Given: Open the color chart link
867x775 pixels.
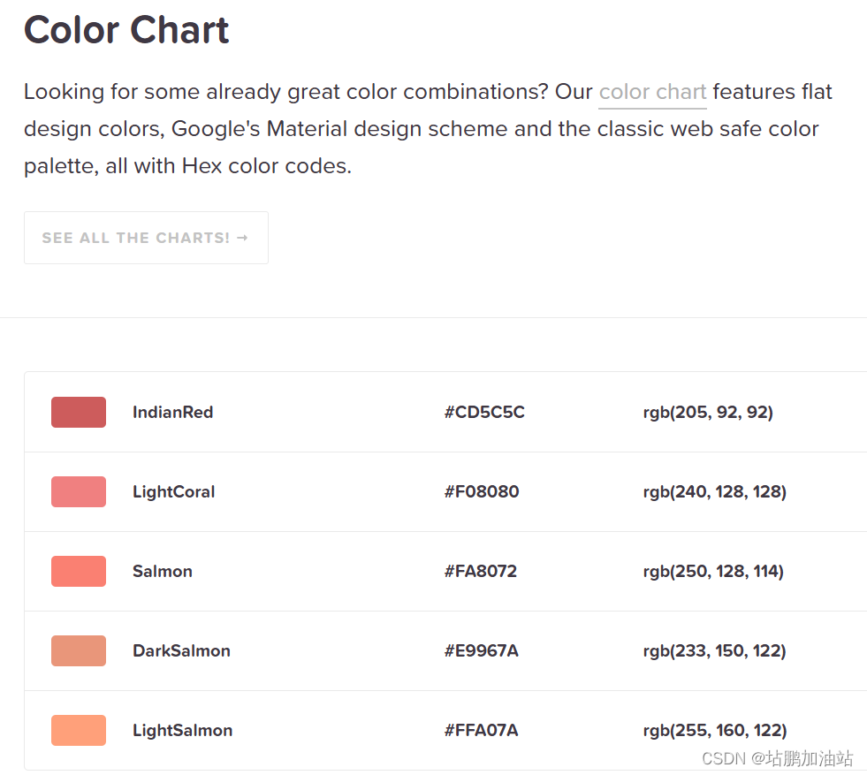Looking at the screenshot, I should [x=652, y=92].
